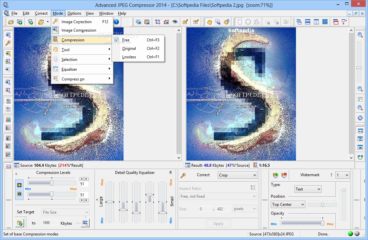Click the cascade windows icon

coord(299,22)
